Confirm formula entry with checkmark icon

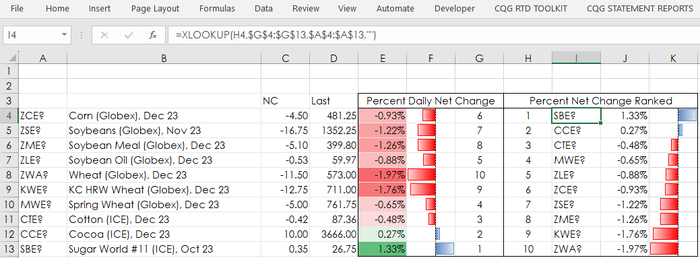[129, 35]
